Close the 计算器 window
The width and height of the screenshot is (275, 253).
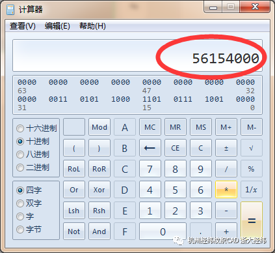coord(255,7)
